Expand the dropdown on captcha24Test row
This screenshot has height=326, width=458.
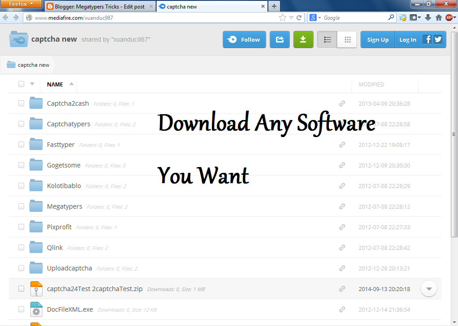coord(428,289)
